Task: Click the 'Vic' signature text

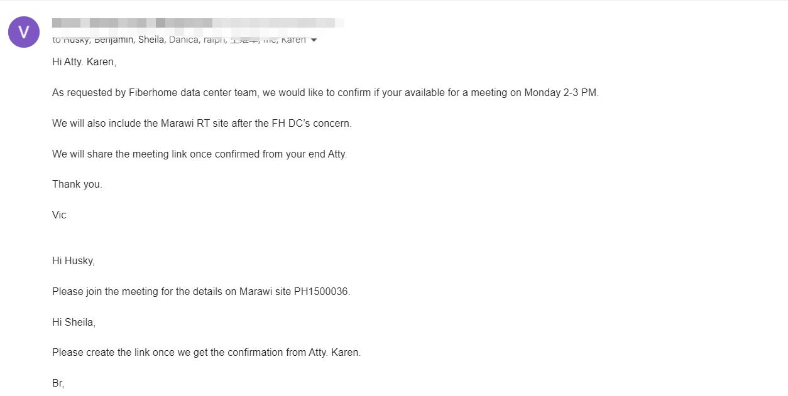Action: click(59, 215)
